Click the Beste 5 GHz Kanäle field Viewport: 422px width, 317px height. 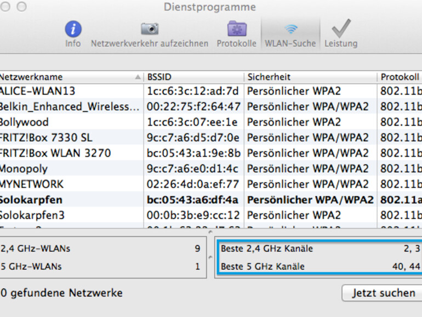click(x=319, y=267)
